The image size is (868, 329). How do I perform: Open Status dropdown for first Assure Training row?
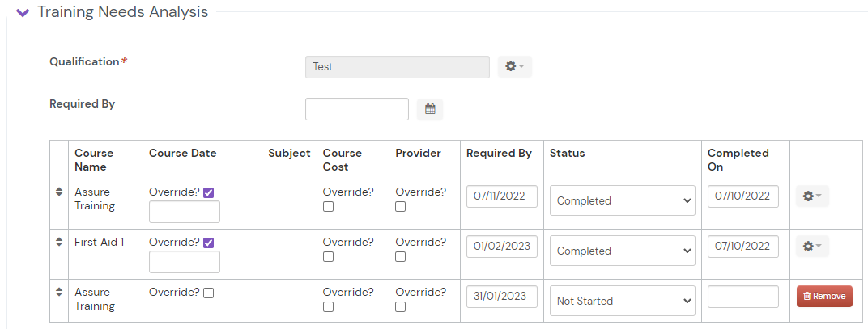point(622,200)
